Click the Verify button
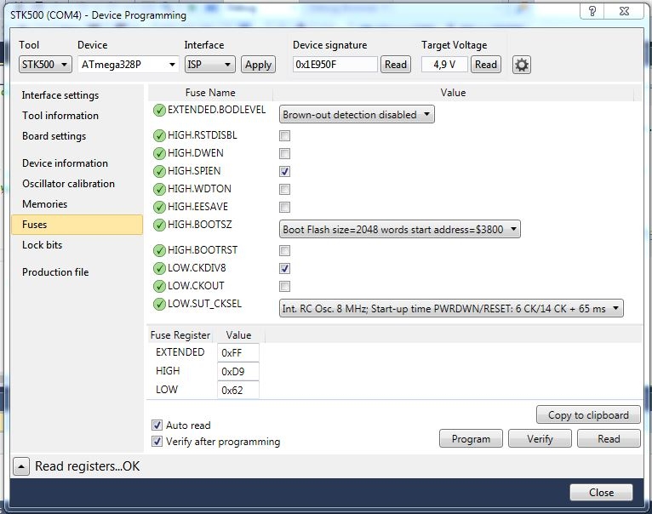 tap(540, 439)
